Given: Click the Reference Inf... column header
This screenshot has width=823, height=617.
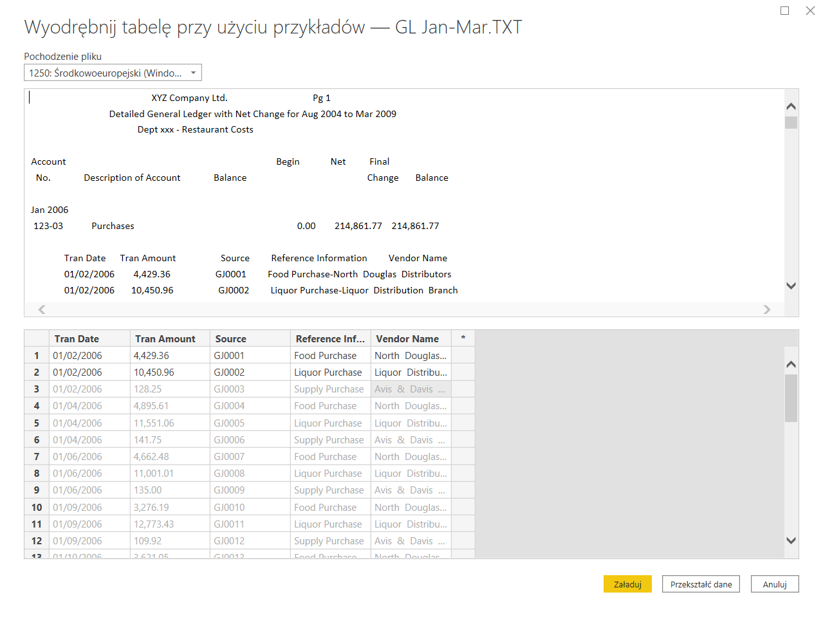Looking at the screenshot, I should coord(330,338).
